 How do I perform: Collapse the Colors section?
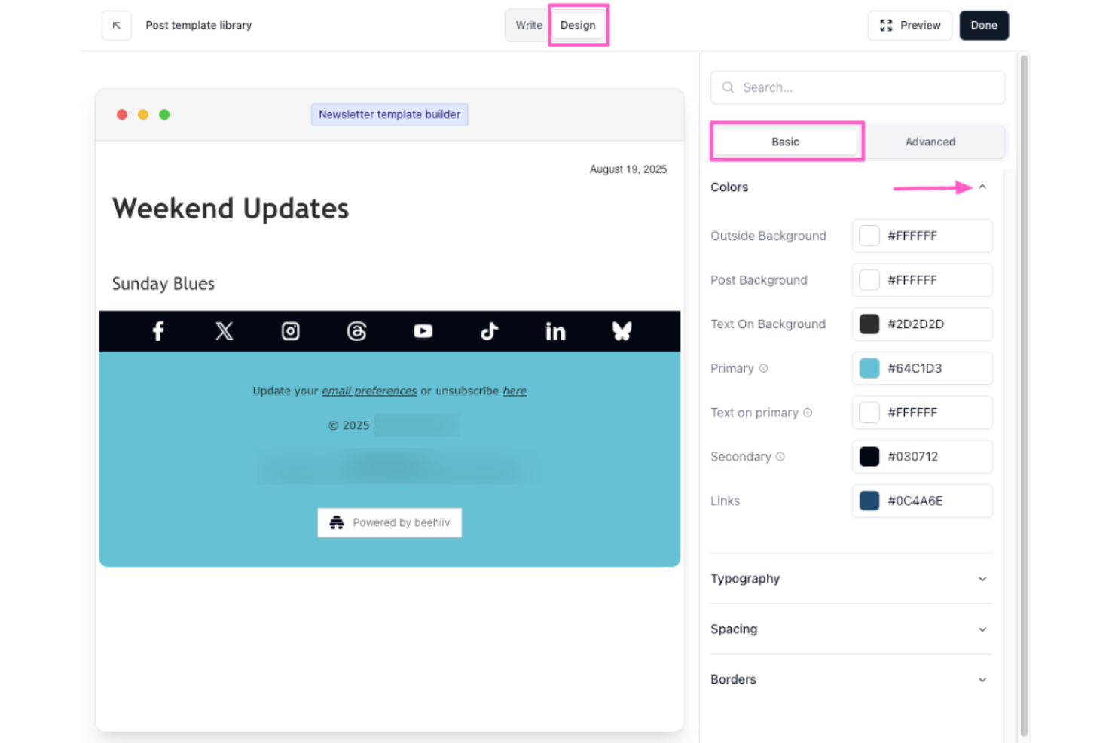pos(982,187)
